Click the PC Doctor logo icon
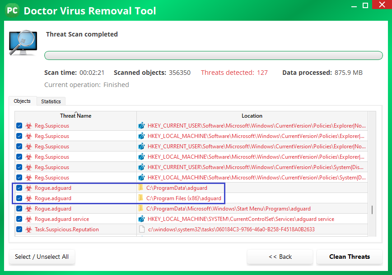 click(12, 10)
